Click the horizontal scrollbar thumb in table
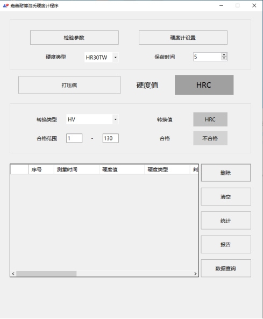This screenshot has width=263, height=319. coord(46,274)
